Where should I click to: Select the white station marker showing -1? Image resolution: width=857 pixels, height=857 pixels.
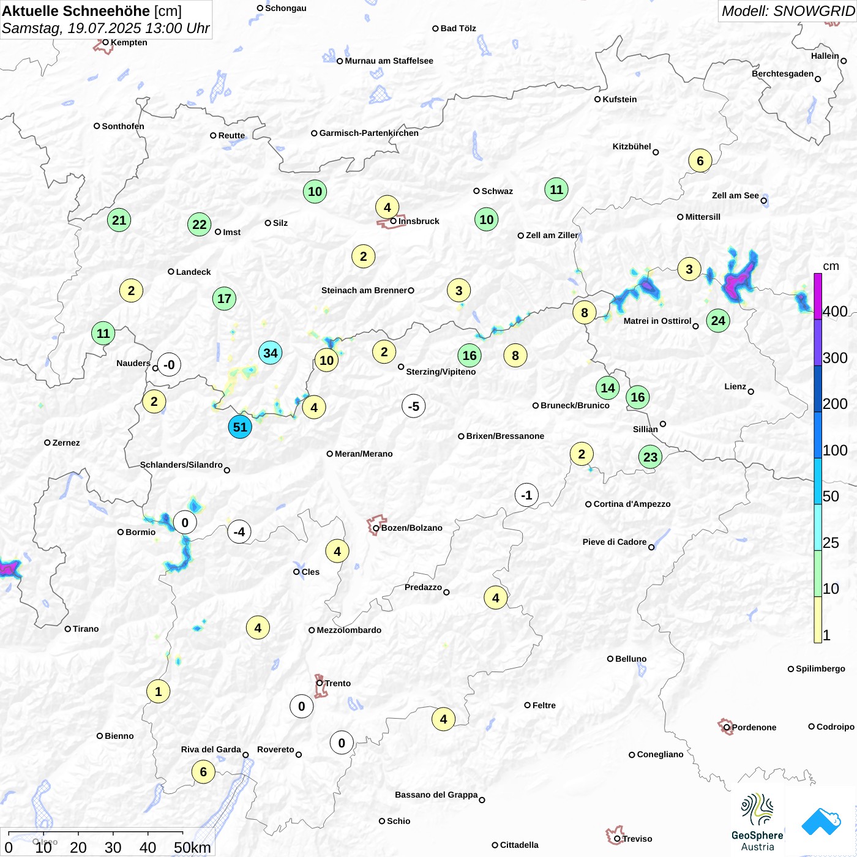coord(526,495)
